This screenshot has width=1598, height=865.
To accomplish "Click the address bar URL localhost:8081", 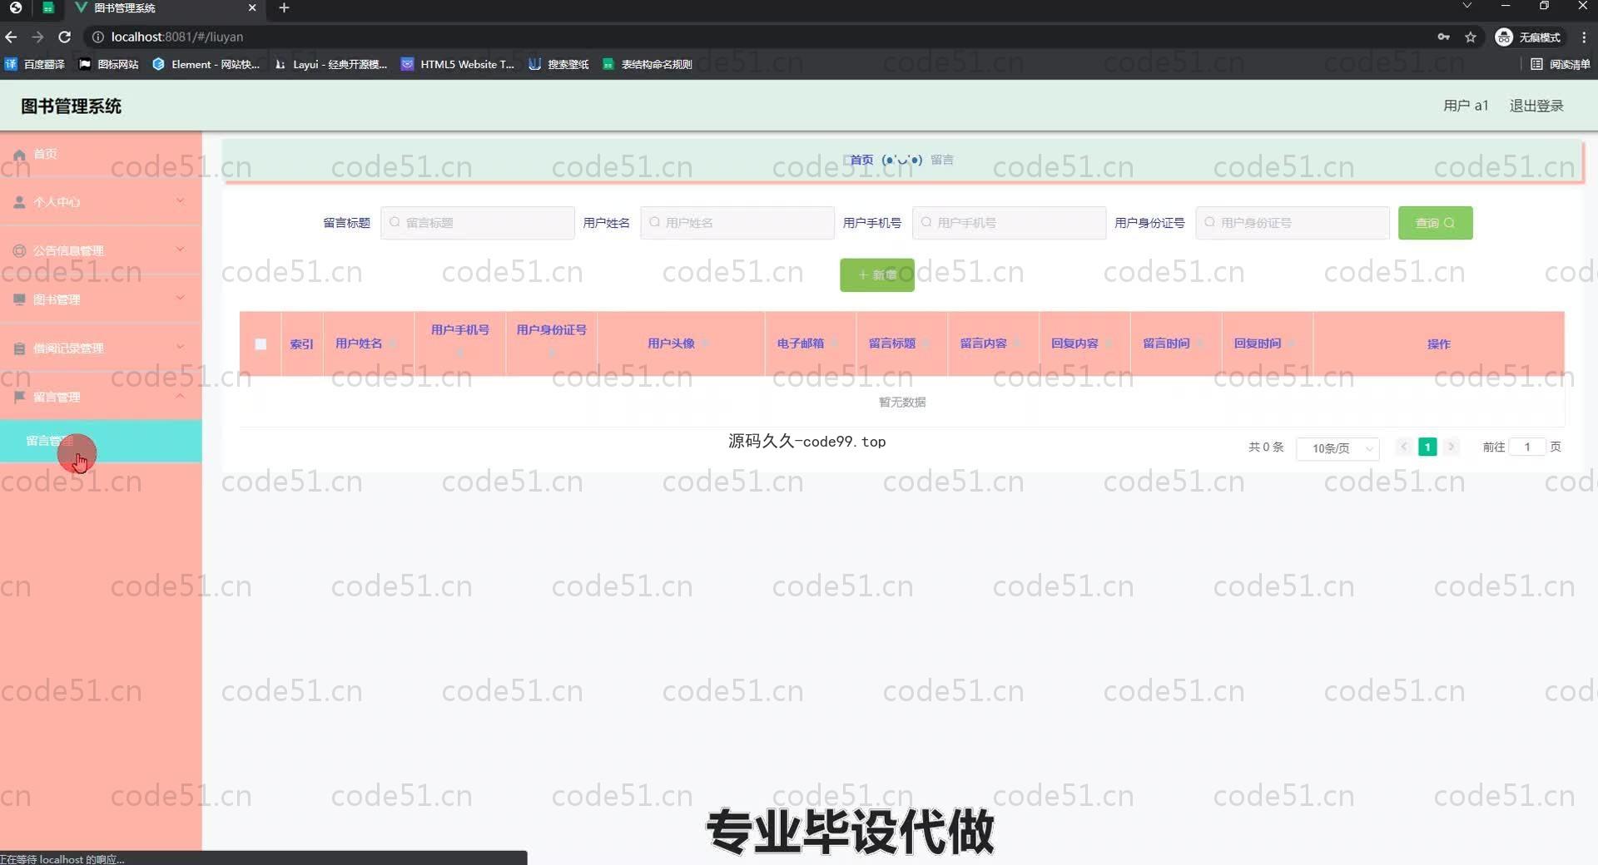I will click(x=177, y=37).
